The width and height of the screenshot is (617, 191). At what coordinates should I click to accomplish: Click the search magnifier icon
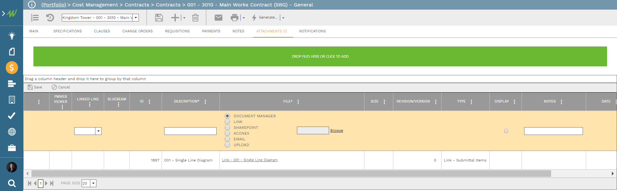coord(12,183)
